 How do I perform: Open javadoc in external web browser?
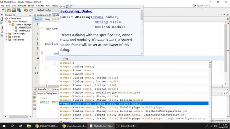tap(67, 6)
